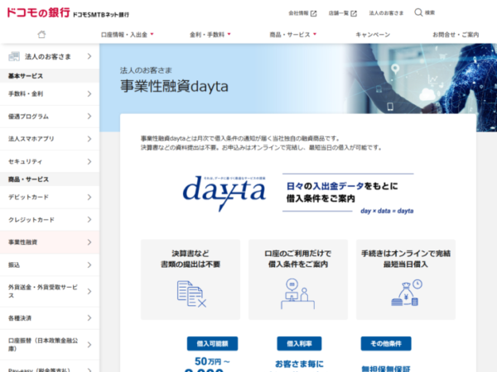Click the money bag and clock icon
The image size is (497, 372).
tap(407, 293)
